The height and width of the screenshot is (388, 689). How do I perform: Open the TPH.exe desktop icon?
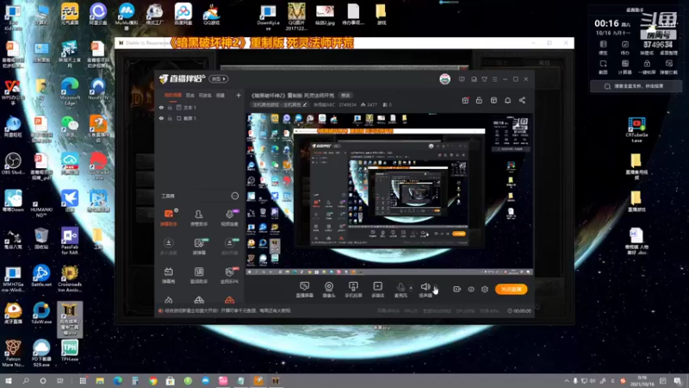(70, 351)
